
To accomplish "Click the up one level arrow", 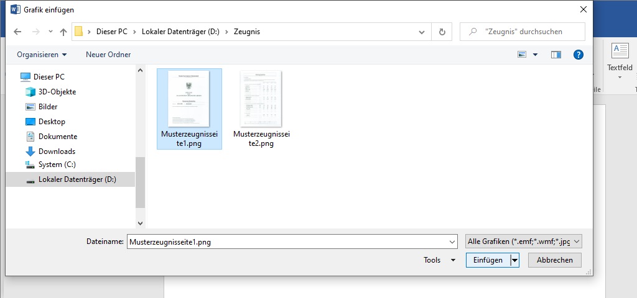I will (x=63, y=32).
